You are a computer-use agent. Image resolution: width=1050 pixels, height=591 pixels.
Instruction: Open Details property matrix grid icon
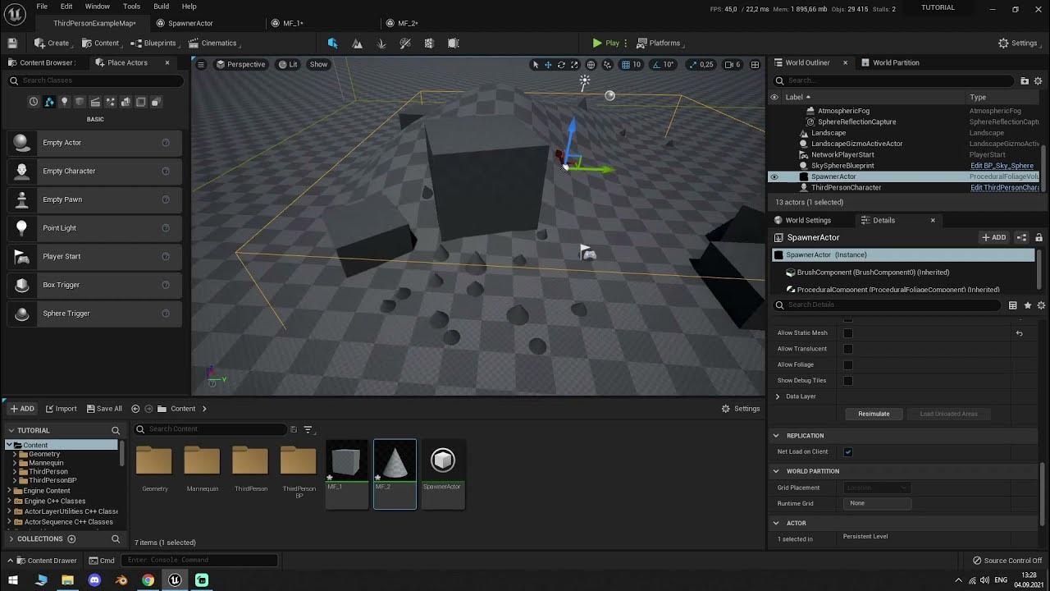pos(1012,305)
